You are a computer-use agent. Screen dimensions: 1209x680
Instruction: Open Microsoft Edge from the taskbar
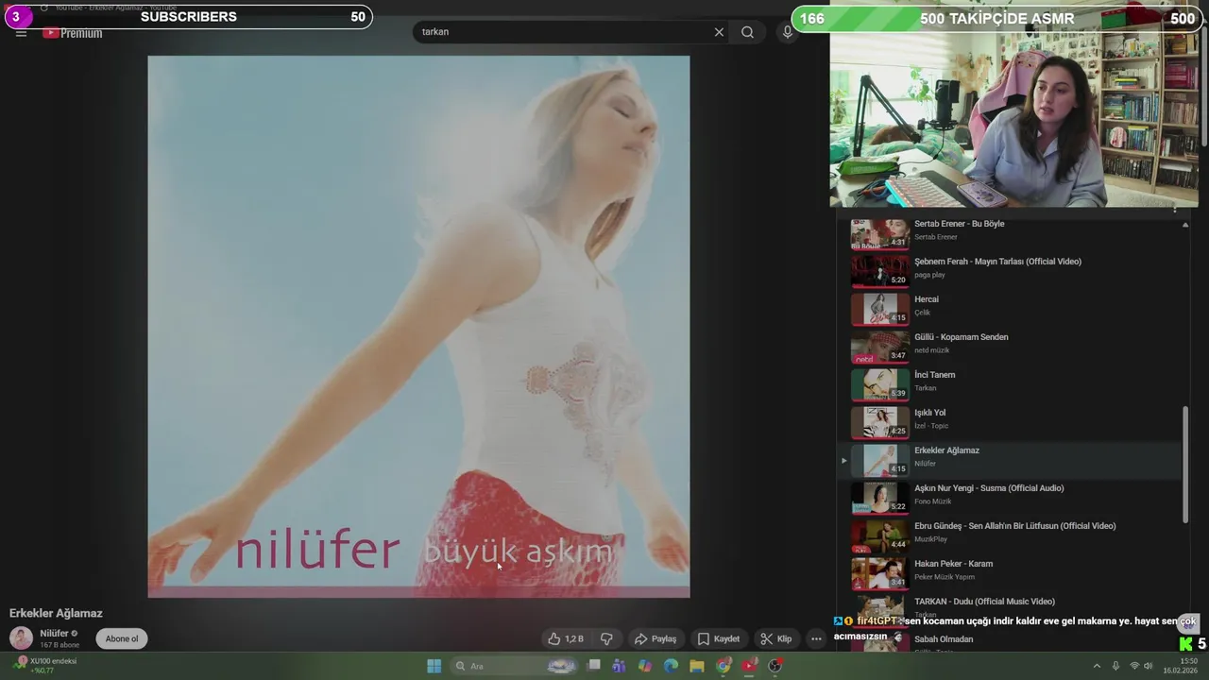[671, 666]
